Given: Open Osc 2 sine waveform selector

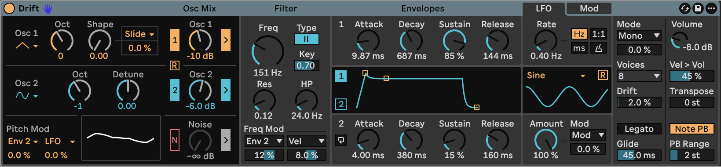Looking at the screenshot, I should 27,96.
